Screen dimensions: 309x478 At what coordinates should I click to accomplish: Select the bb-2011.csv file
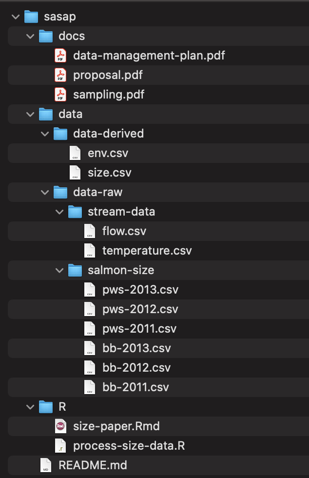pos(135,387)
